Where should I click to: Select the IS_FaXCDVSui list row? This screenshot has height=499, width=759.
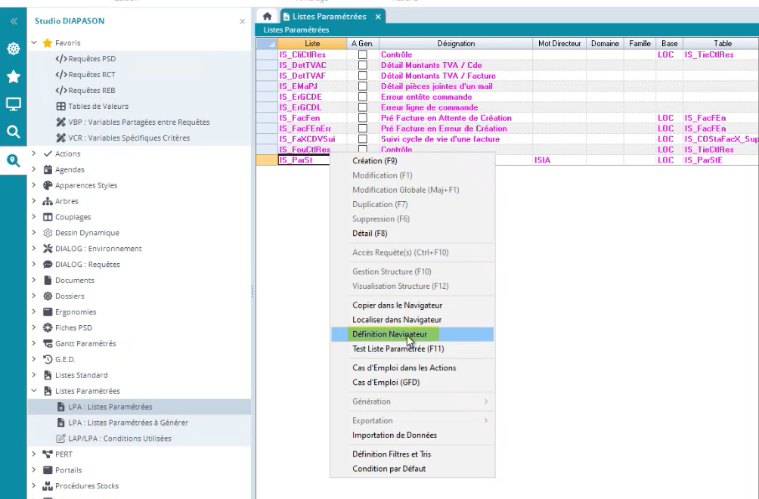[x=307, y=140]
